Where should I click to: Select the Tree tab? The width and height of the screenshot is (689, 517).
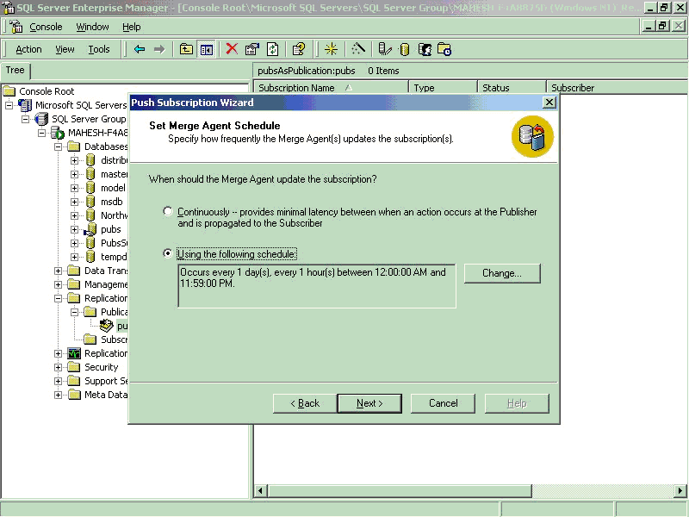(15, 71)
